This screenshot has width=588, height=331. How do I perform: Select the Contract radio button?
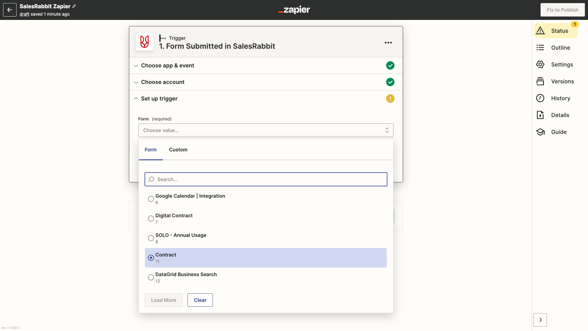[151, 258]
